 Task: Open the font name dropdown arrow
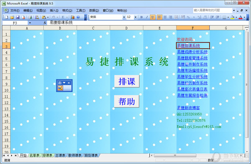124,17
